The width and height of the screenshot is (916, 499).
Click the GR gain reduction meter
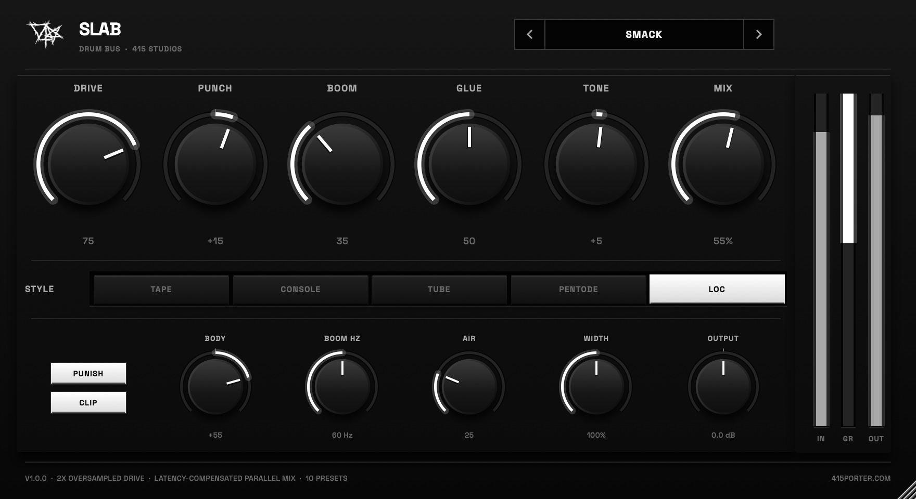coord(848,260)
